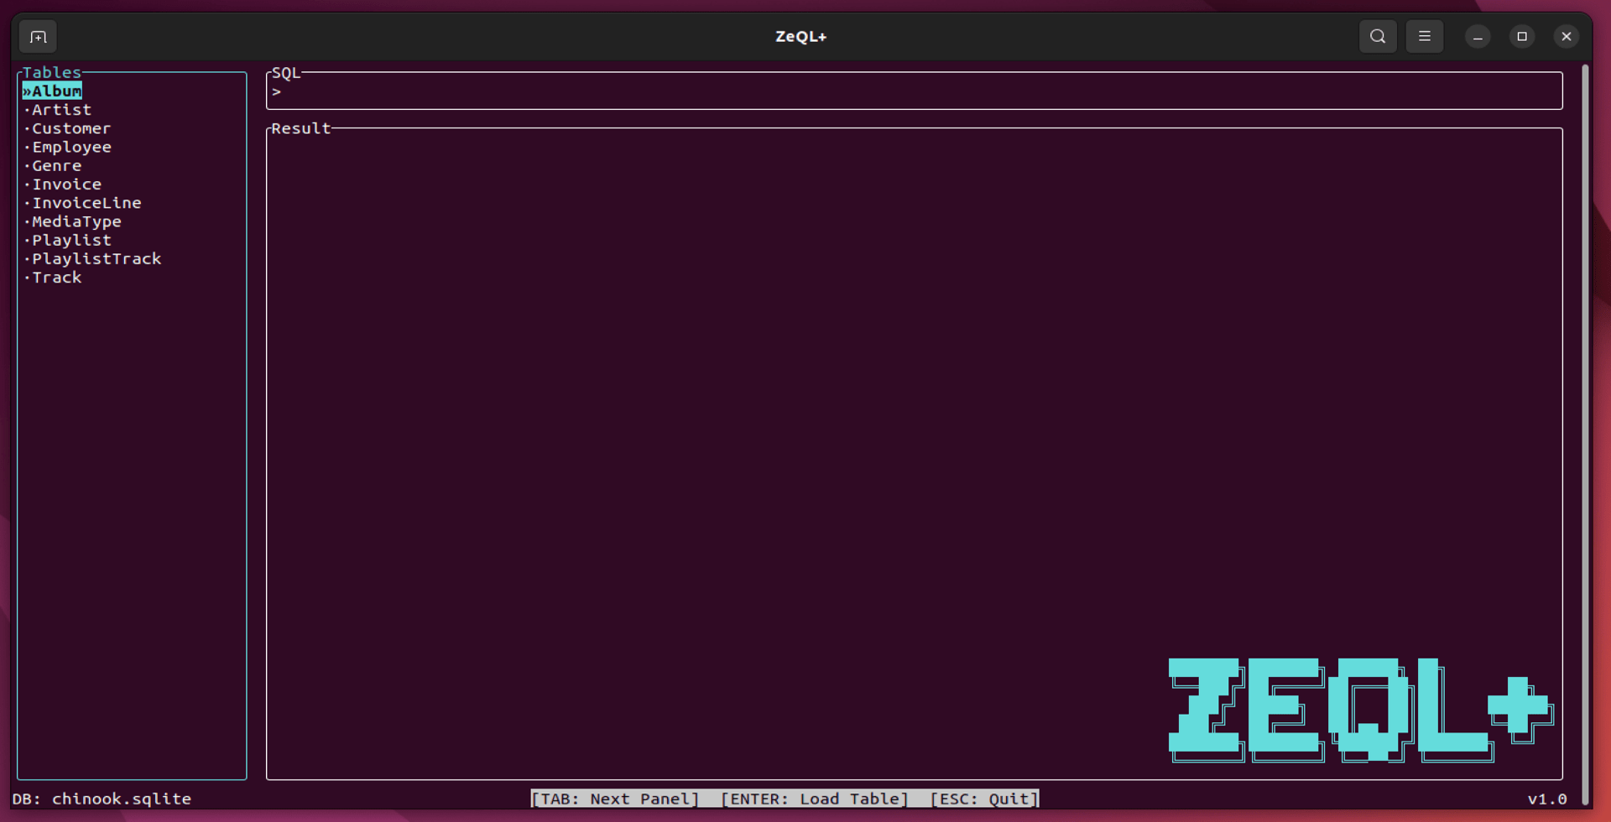Select the InvoiceLine table

[82, 203]
